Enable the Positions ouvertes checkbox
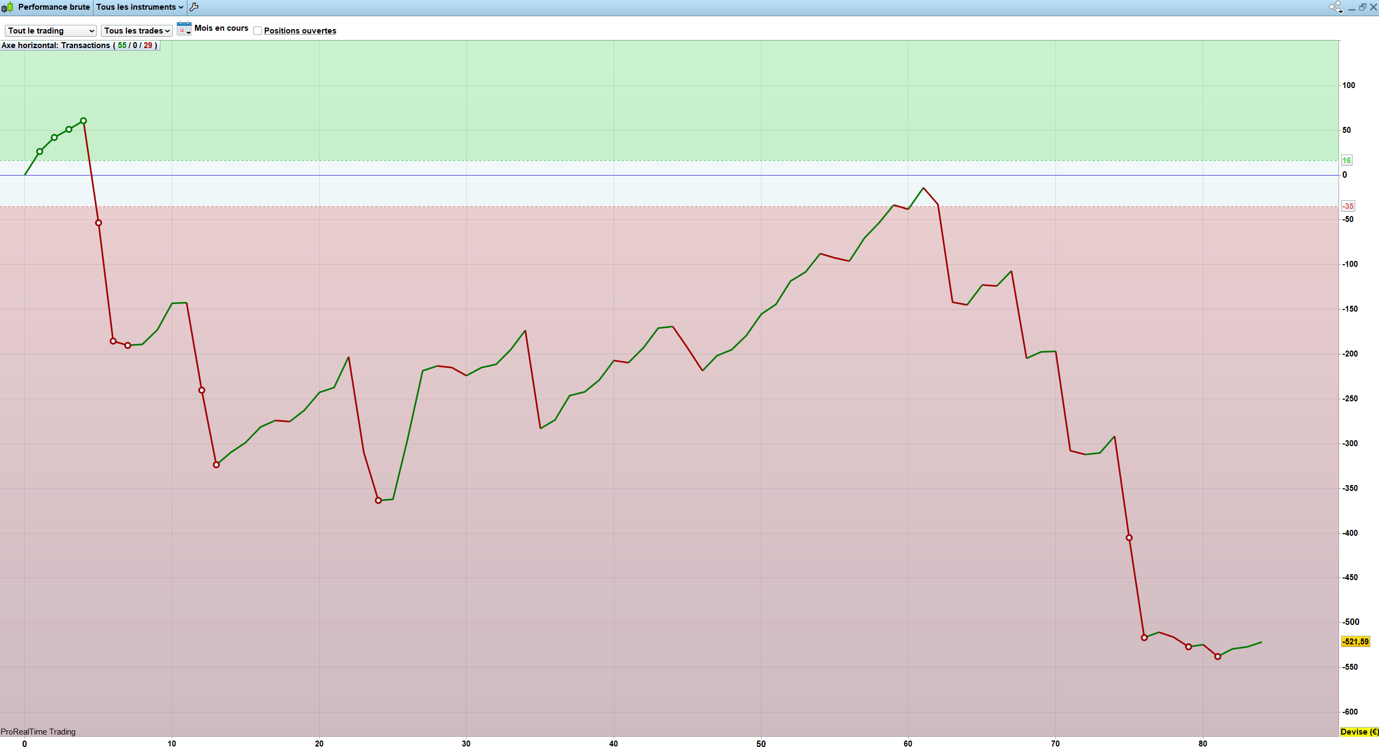This screenshot has width=1379, height=747. coord(258,31)
